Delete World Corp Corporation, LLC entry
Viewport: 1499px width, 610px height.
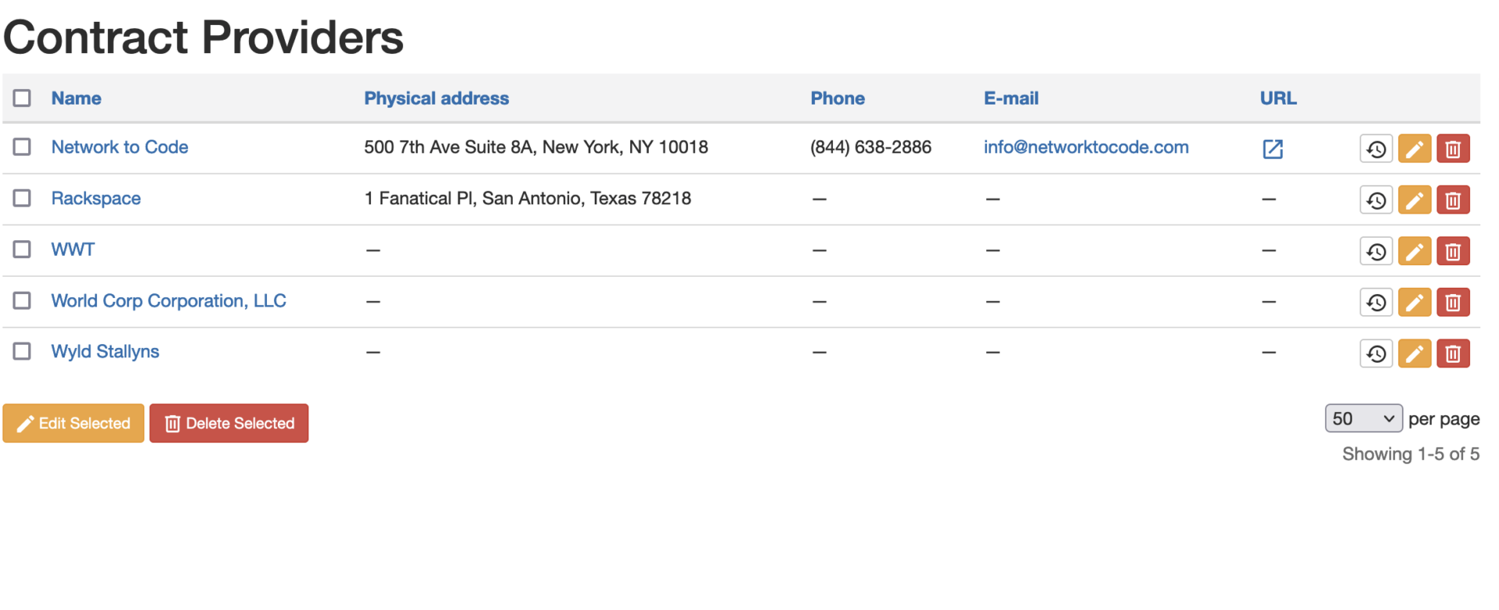click(x=1453, y=302)
